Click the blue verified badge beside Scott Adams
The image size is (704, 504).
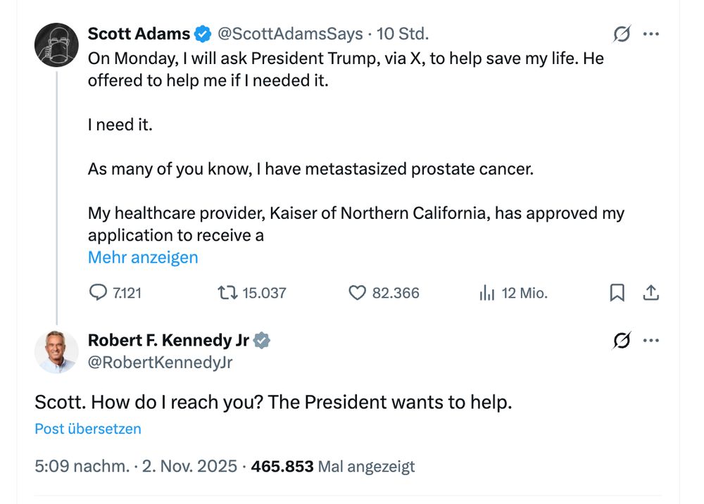click(203, 34)
